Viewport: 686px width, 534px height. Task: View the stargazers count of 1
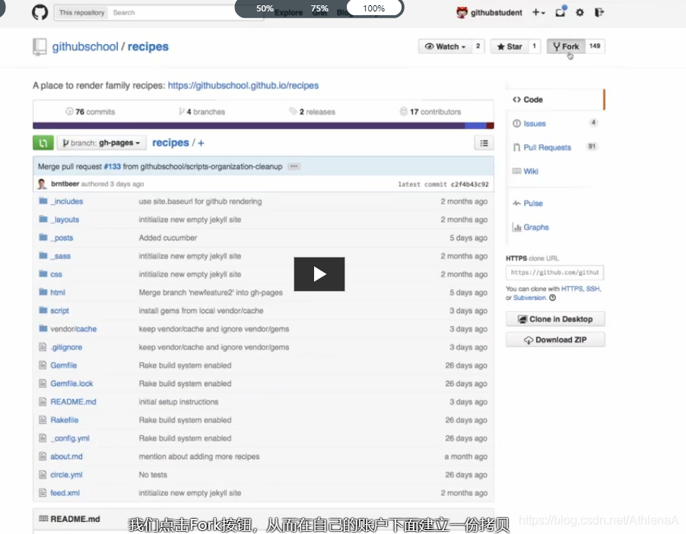click(x=534, y=46)
